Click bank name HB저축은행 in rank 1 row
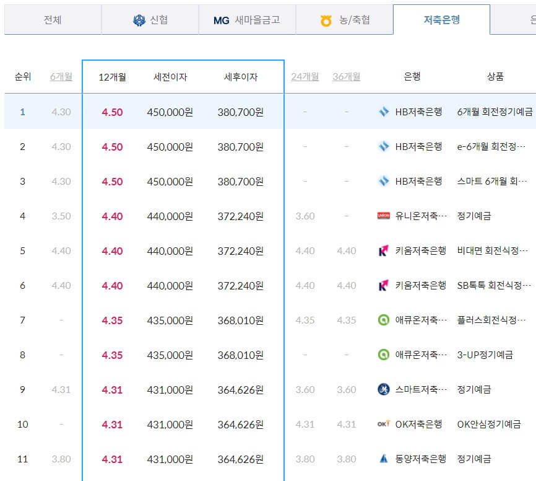Screen dimensions: 536x481 [x=419, y=112]
